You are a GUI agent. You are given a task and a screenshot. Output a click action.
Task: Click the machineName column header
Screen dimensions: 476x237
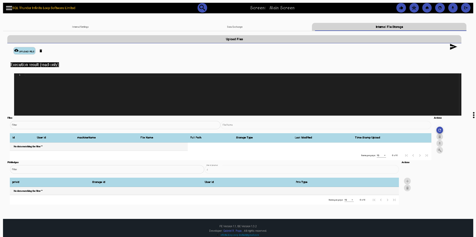(86, 138)
